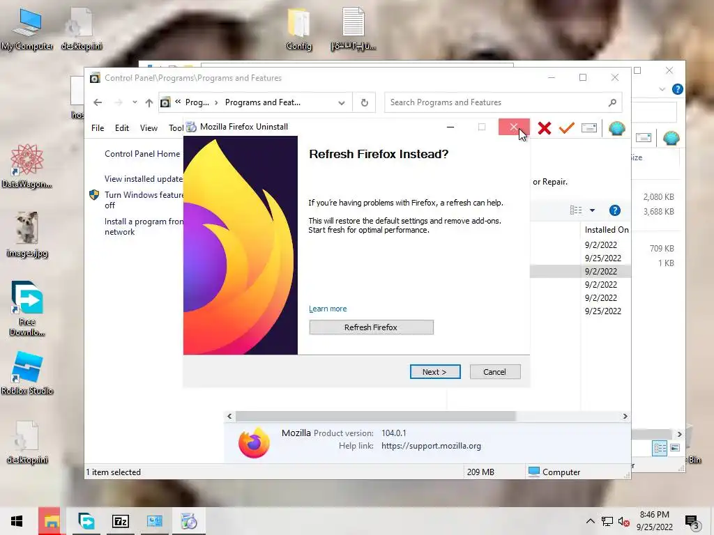Click the Prog... breadcrumb segment
Screen dimensions: 714x535
[x=197, y=102]
